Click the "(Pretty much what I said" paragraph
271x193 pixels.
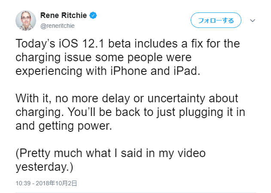click(x=110, y=160)
